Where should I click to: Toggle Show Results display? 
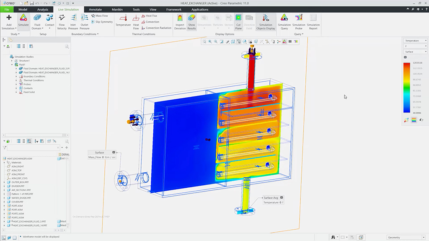[191, 22]
